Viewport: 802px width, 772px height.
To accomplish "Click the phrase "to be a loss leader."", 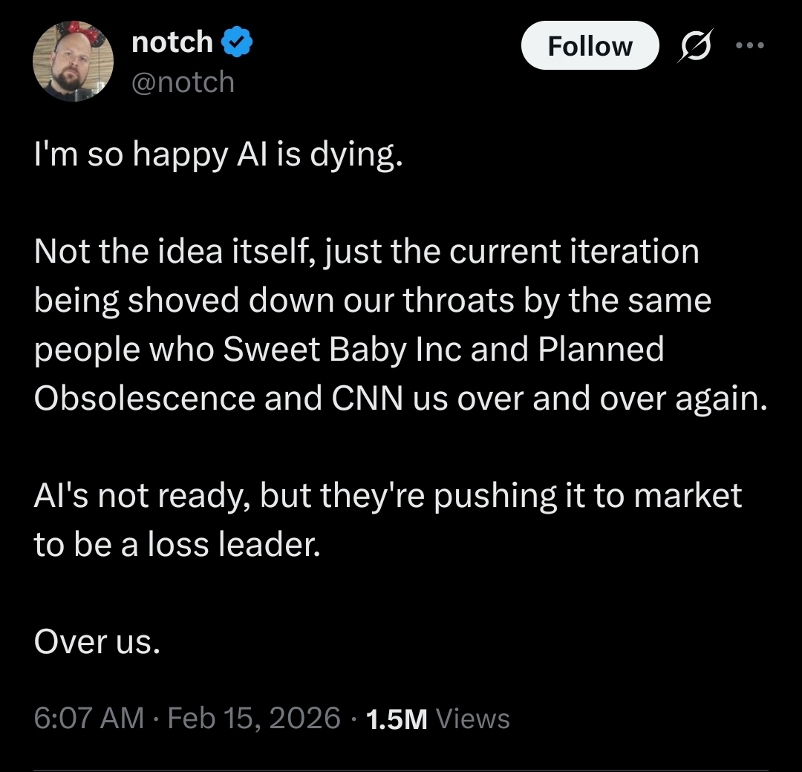I will point(177,544).
